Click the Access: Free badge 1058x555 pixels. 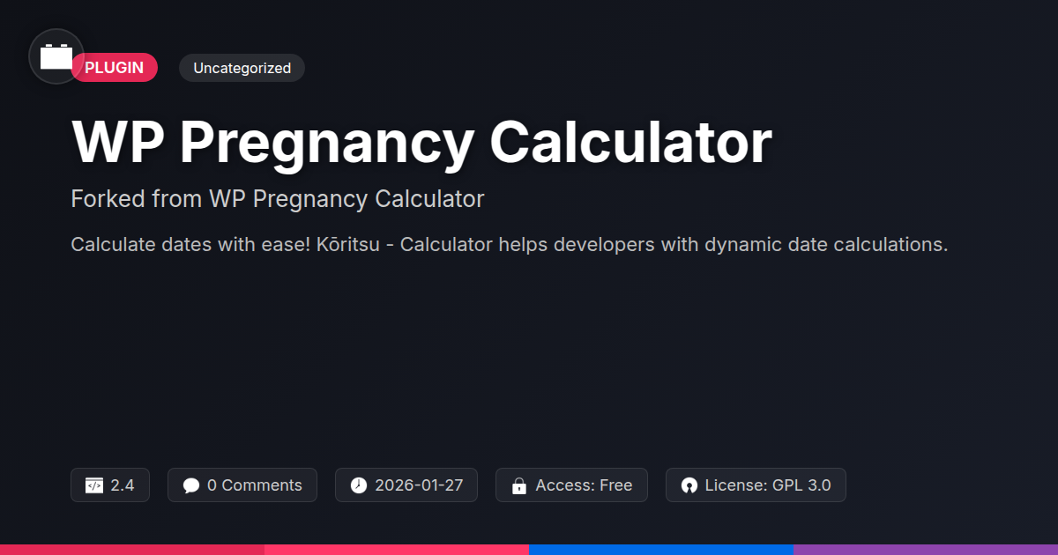571,485
